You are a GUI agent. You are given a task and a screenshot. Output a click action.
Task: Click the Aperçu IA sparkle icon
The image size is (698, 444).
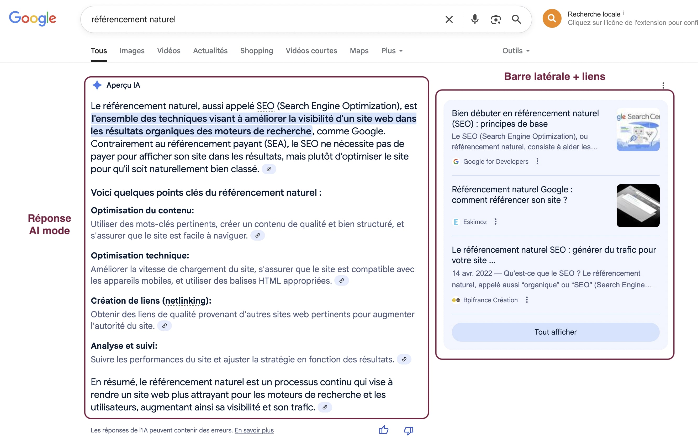point(97,85)
